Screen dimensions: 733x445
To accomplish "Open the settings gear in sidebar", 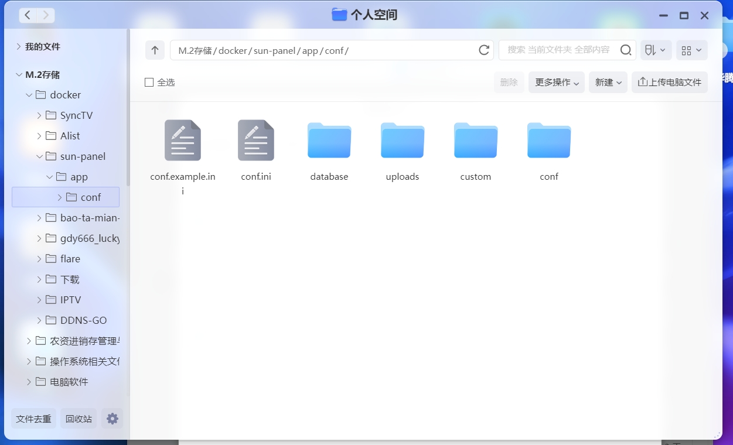I will pyautogui.click(x=112, y=419).
